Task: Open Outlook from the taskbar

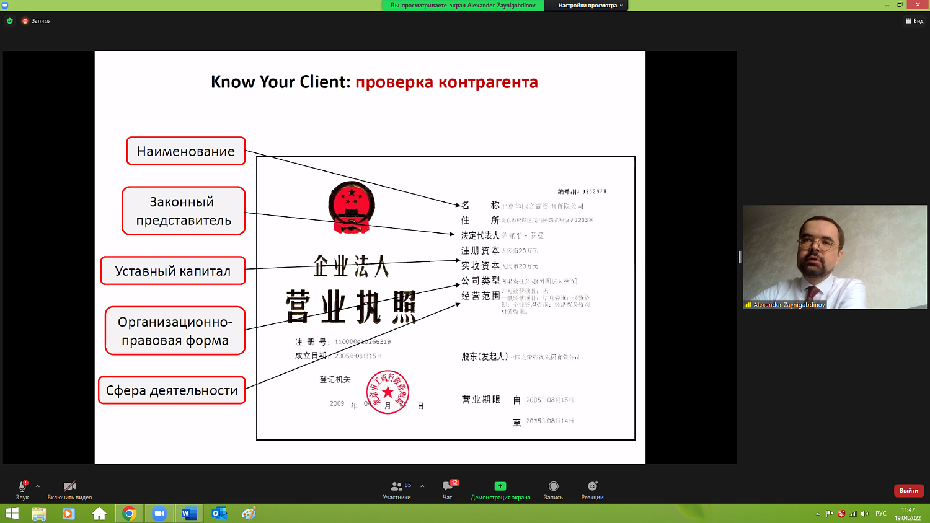Action: 219,514
